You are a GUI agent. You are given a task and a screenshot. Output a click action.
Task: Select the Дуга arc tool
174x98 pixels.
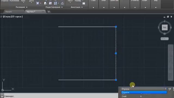point(31,1)
